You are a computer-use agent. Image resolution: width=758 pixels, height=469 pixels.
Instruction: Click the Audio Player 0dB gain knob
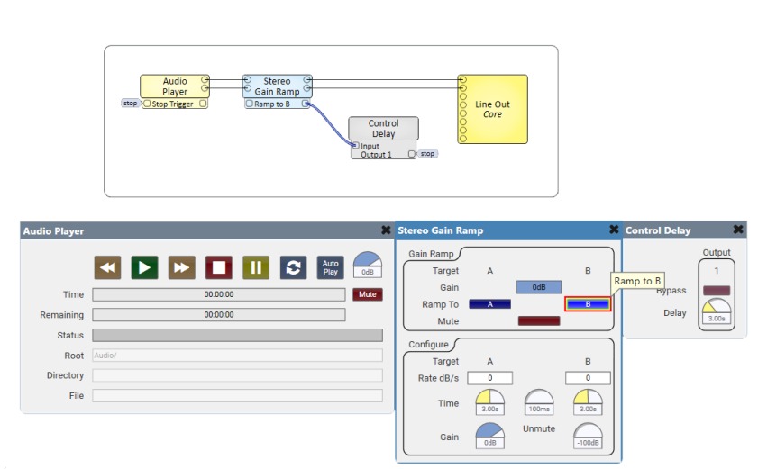pos(368,265)
